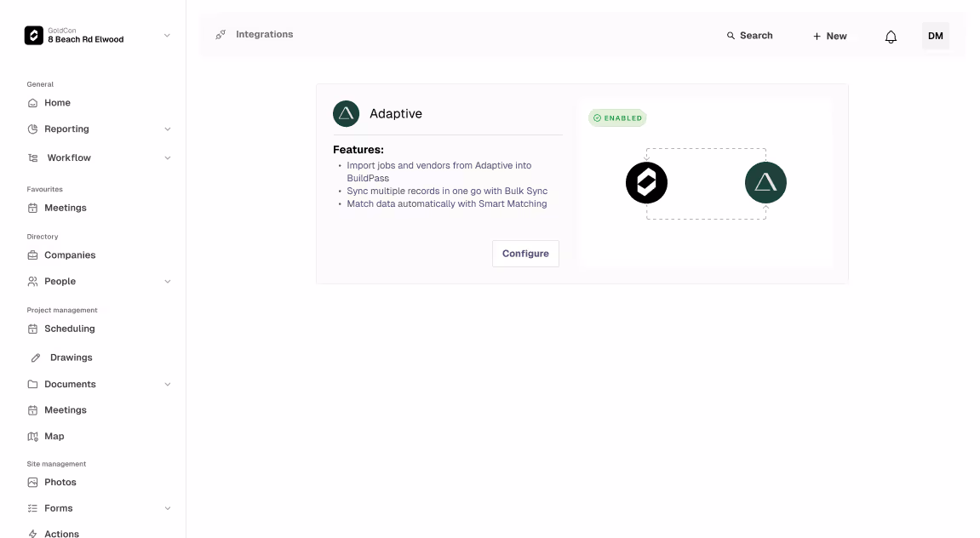Click the Forms checklist icon

(x=32, y=509)
